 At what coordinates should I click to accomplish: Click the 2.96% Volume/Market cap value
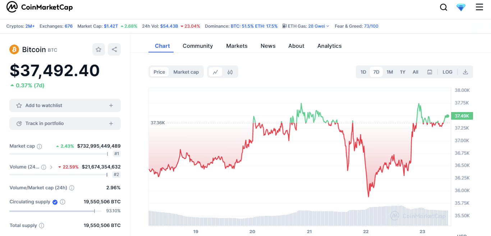point(113,188)
